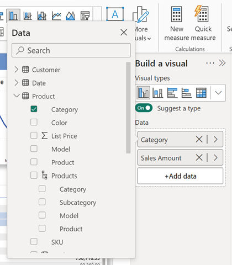This screenshot has width=232, height=265.
Task: Check Category under Products hierarchy
Action: pos(42,189)
